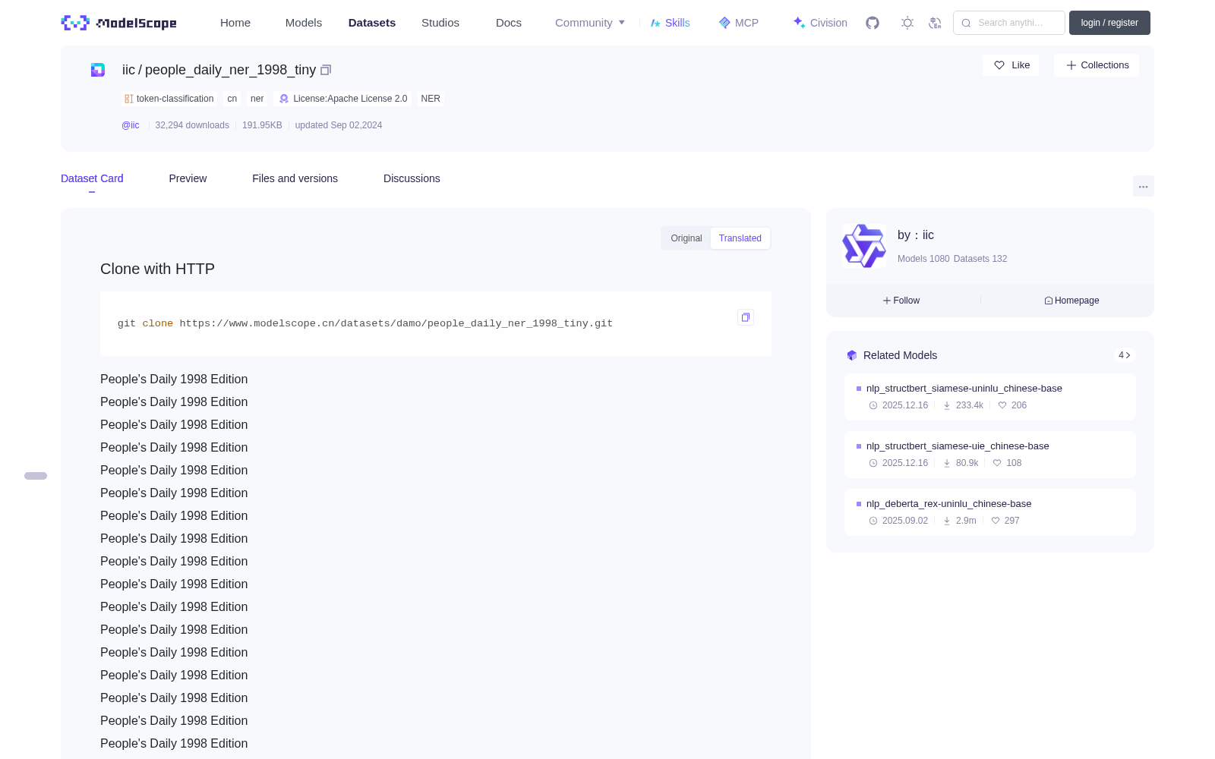Click the Clone with HTTP heading
The width and height of the screenshot is (1215, 759).
click(158, 269)
